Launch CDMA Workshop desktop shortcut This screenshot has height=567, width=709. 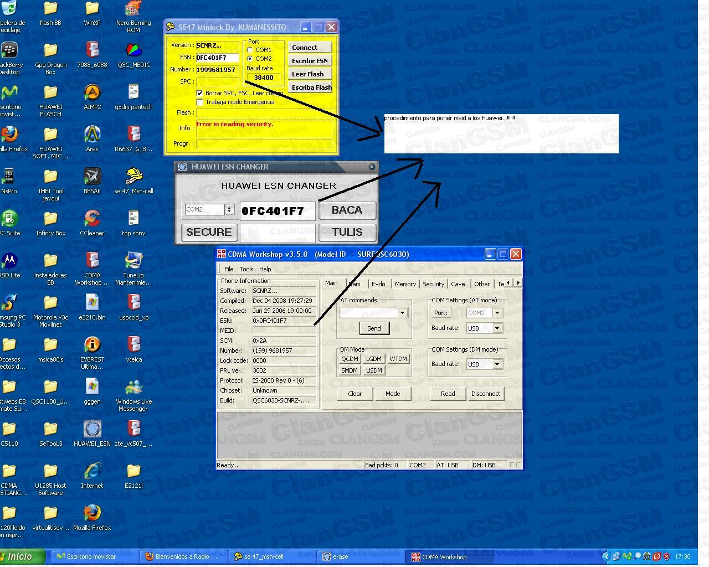coord(92,261)
